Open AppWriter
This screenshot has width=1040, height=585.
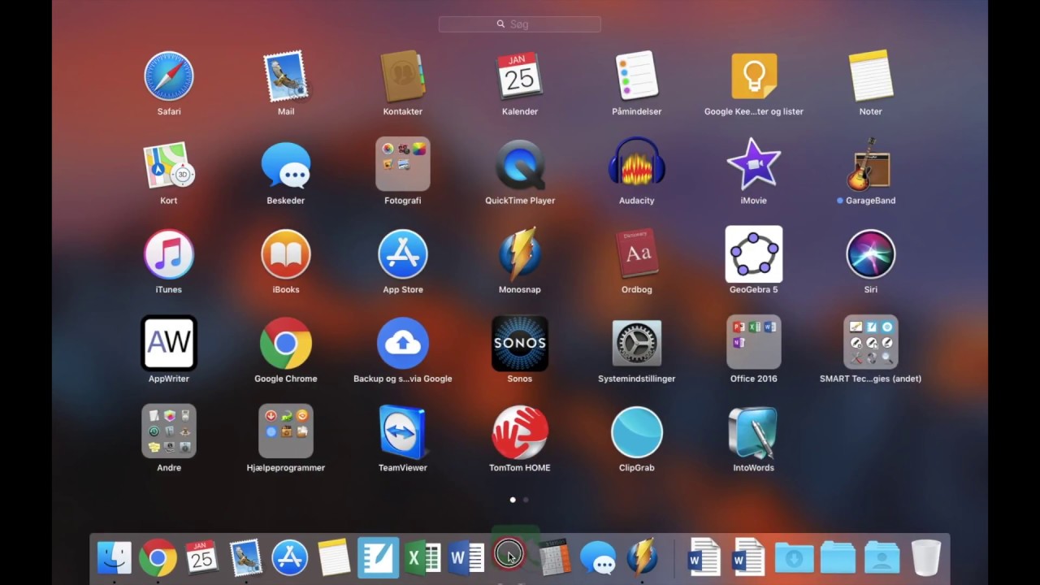[x=169, y=343]
